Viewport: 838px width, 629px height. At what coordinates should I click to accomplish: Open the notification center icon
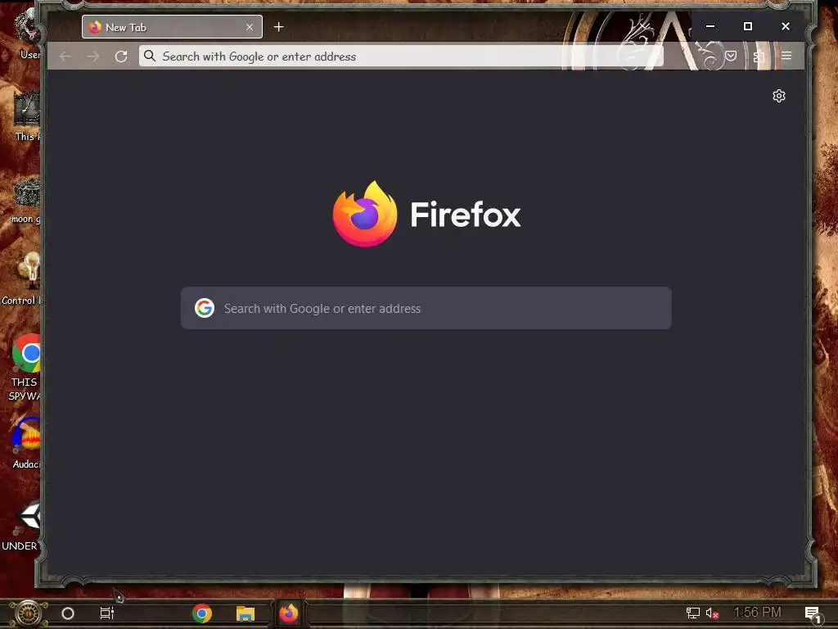click(813, 614)
